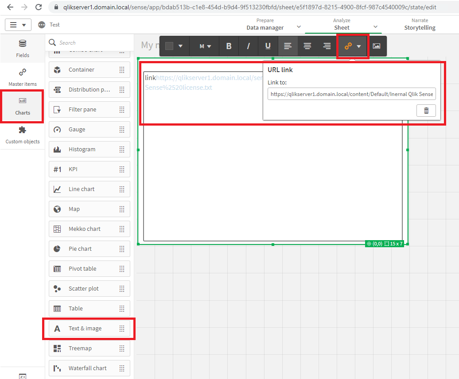The width and height of the screenshot is (459, 379).
Task: Select the Container chart item
Action: coord(89,69)
